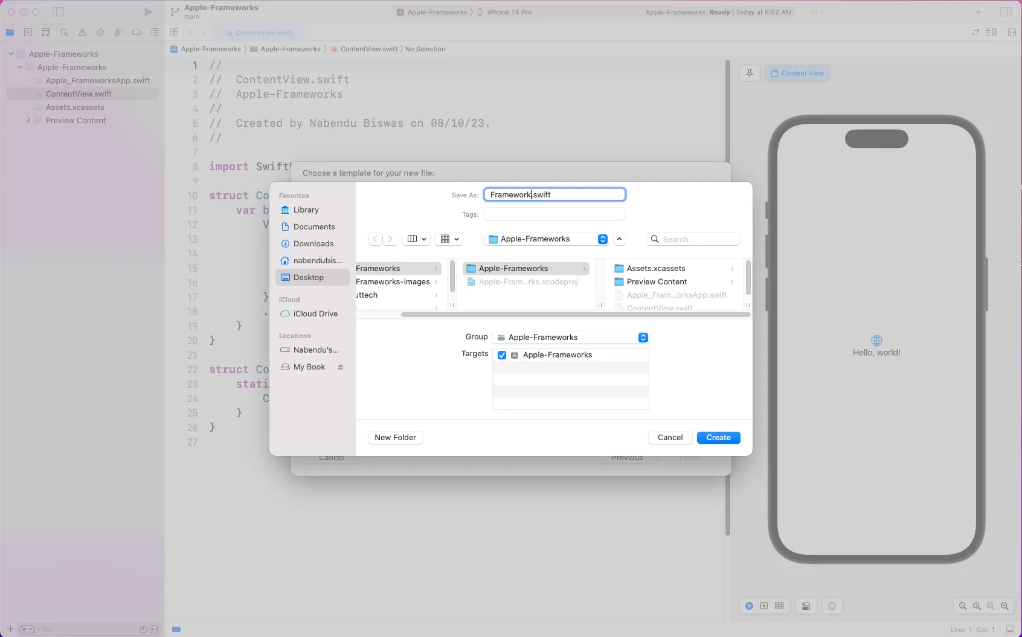Open the column view options dropdown

(417, 239)
